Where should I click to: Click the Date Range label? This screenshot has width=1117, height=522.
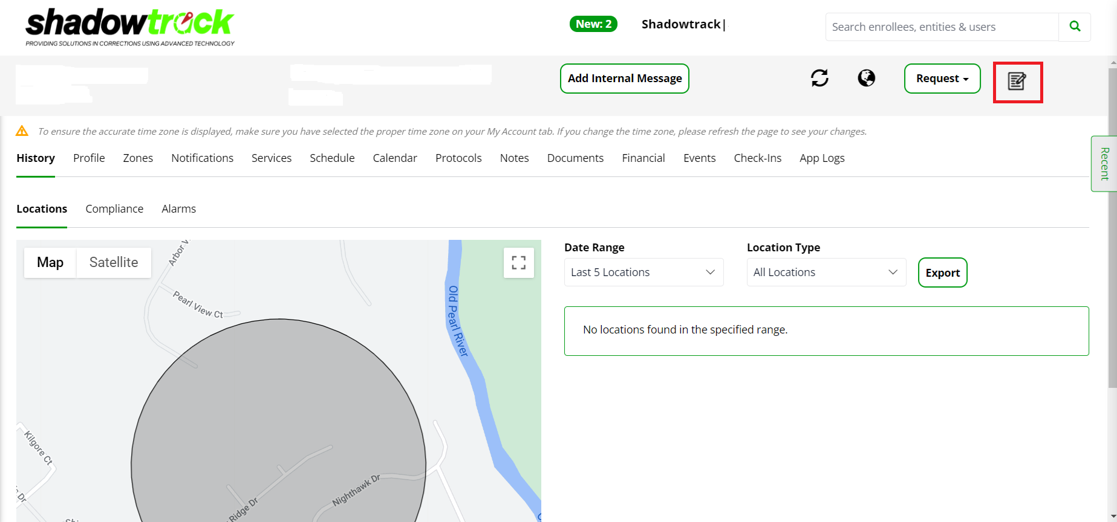coord(594,247)
